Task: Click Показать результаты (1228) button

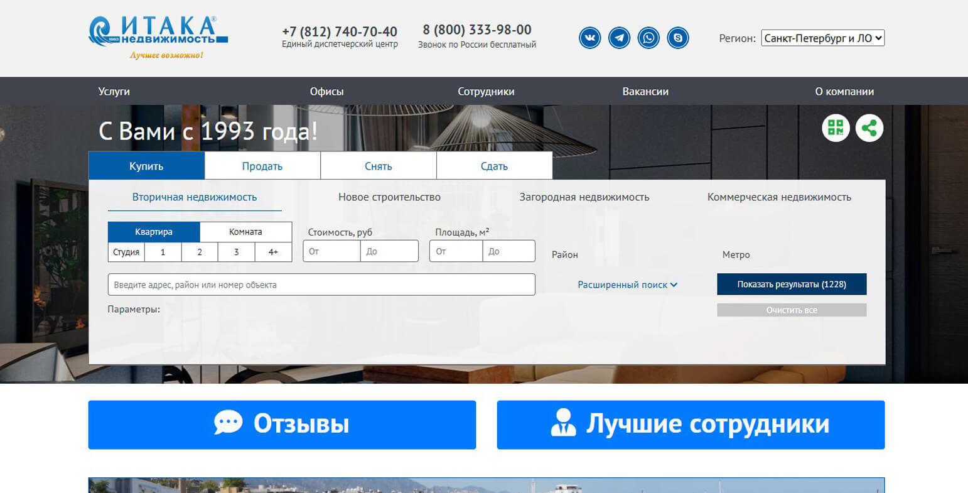Action: click(x=792, y=284)
